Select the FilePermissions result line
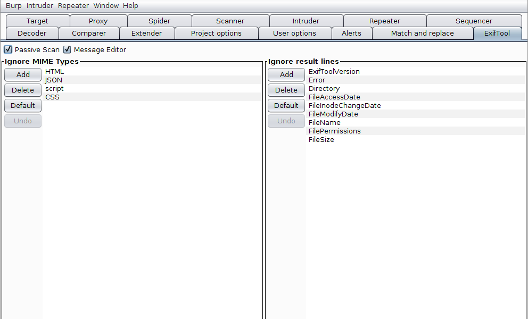 416,131
